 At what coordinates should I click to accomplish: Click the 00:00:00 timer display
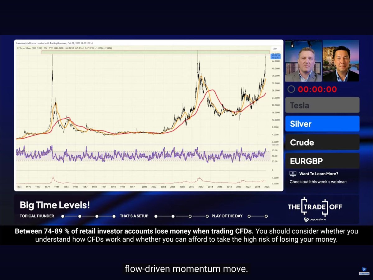coord(317,89)
